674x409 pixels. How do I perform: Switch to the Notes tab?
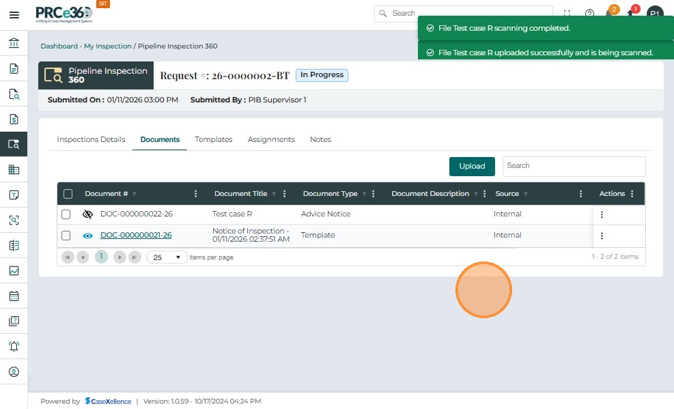point(321,139)
